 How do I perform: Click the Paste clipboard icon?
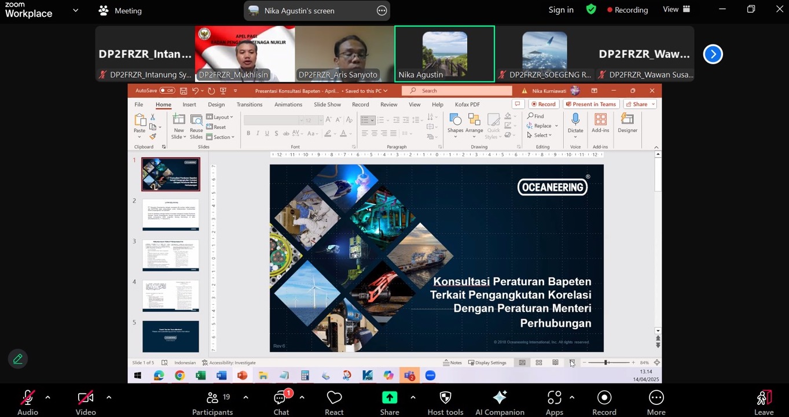[140, 120]
